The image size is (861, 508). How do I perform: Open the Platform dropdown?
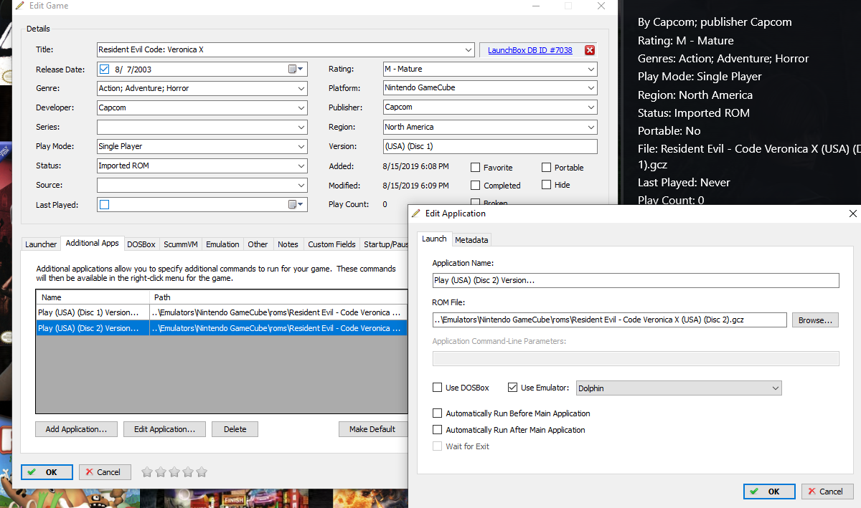(591, 88)
